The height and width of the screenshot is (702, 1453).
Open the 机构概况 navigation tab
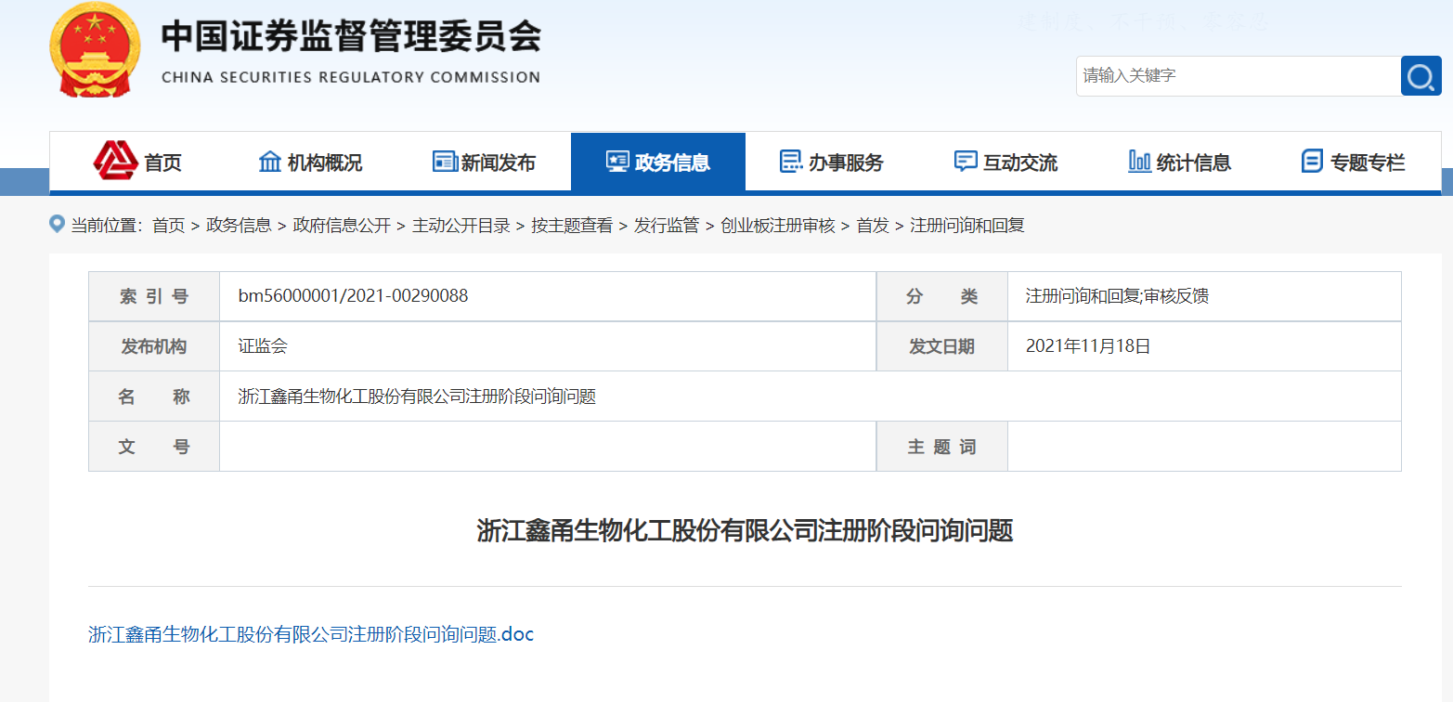pos(310,162)
